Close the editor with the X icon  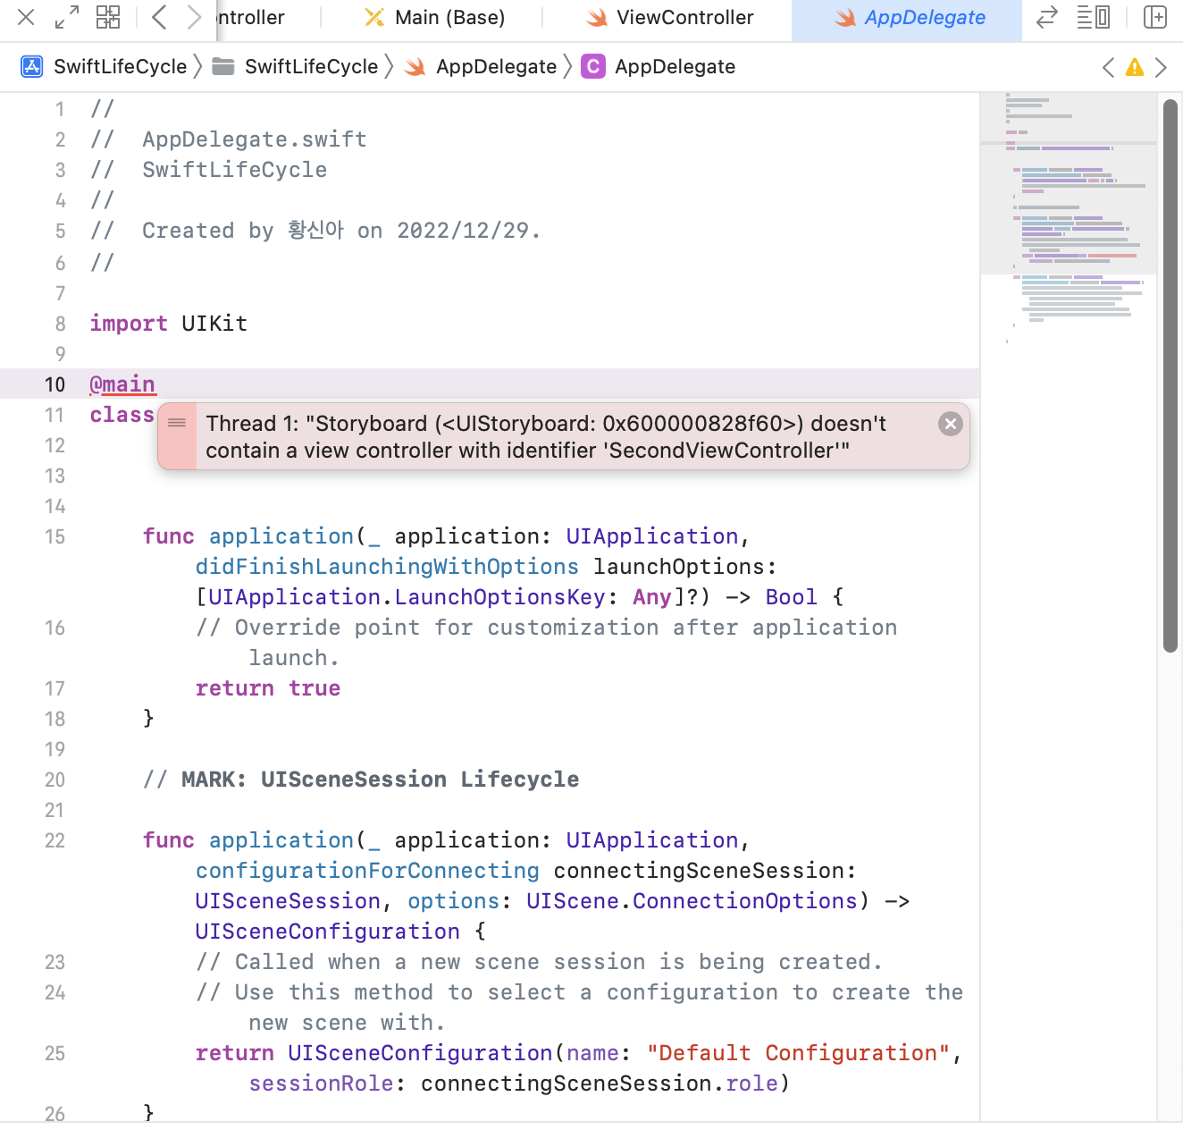26,17
